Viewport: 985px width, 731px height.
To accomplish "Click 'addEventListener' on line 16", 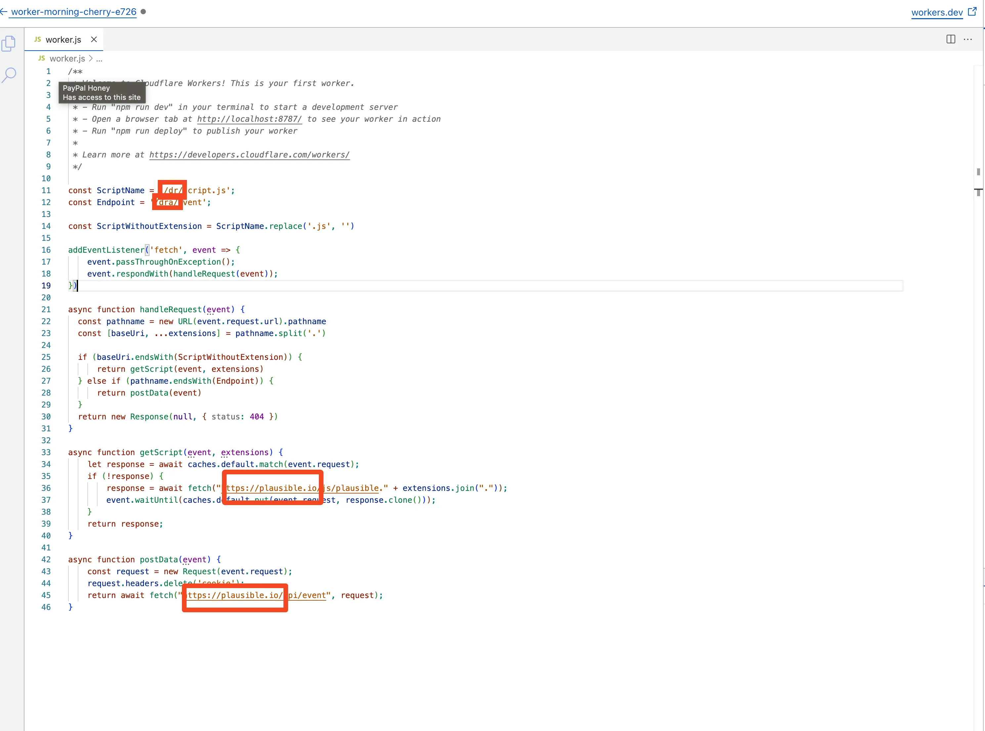I will 106,250.
